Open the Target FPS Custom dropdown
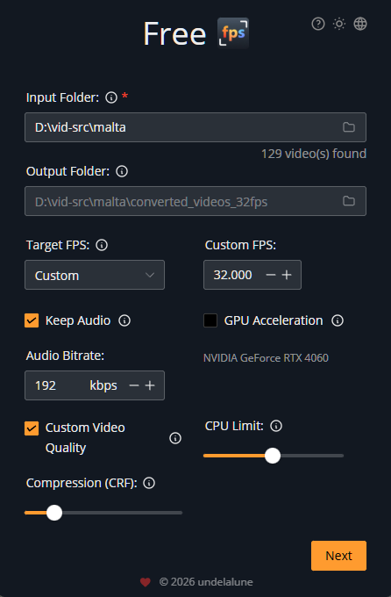Screen dimensions: 391x597 (x=95, y=275)
